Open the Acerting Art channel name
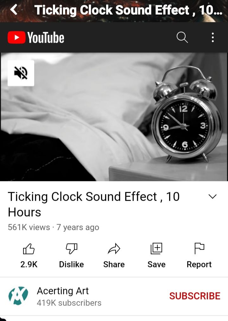 (63, 291)
